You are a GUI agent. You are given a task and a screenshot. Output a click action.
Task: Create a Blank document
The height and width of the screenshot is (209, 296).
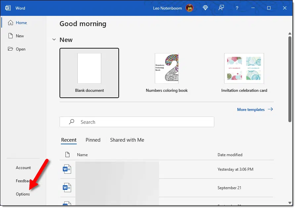[x=89, y=73]
